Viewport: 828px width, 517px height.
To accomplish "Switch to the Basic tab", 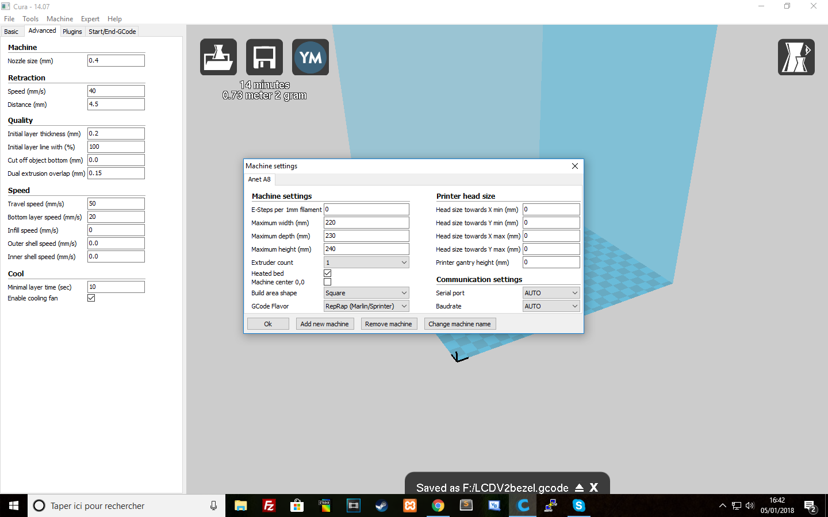I will 11,32.
